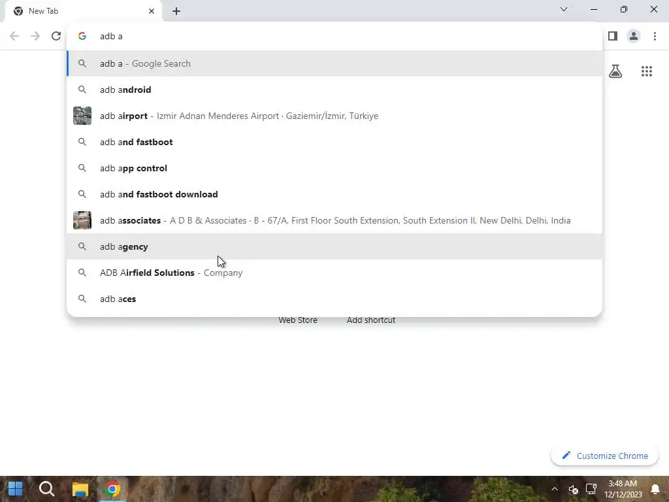Choose 'adb app control' suggestion

coord(334,168)
